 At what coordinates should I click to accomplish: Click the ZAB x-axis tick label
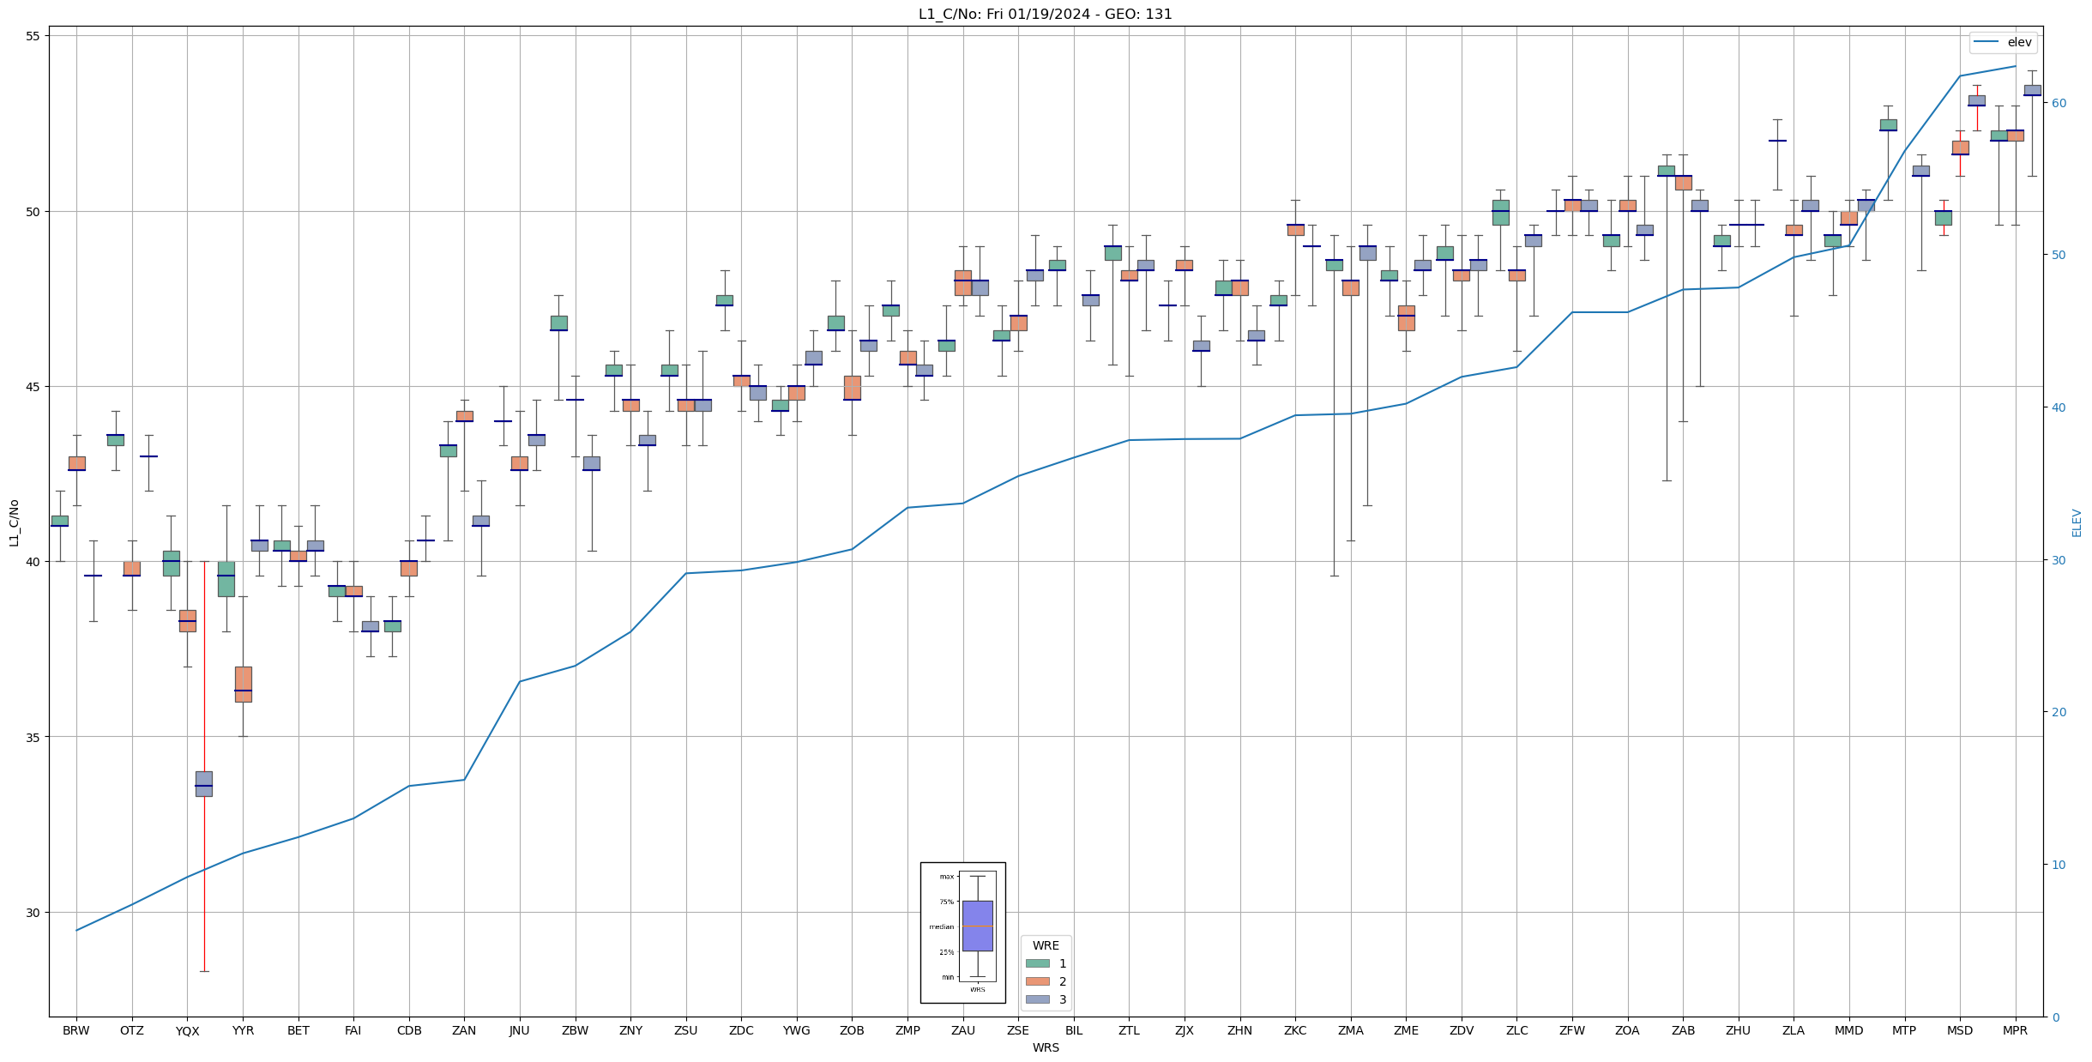click(x=1683, y=1031)
